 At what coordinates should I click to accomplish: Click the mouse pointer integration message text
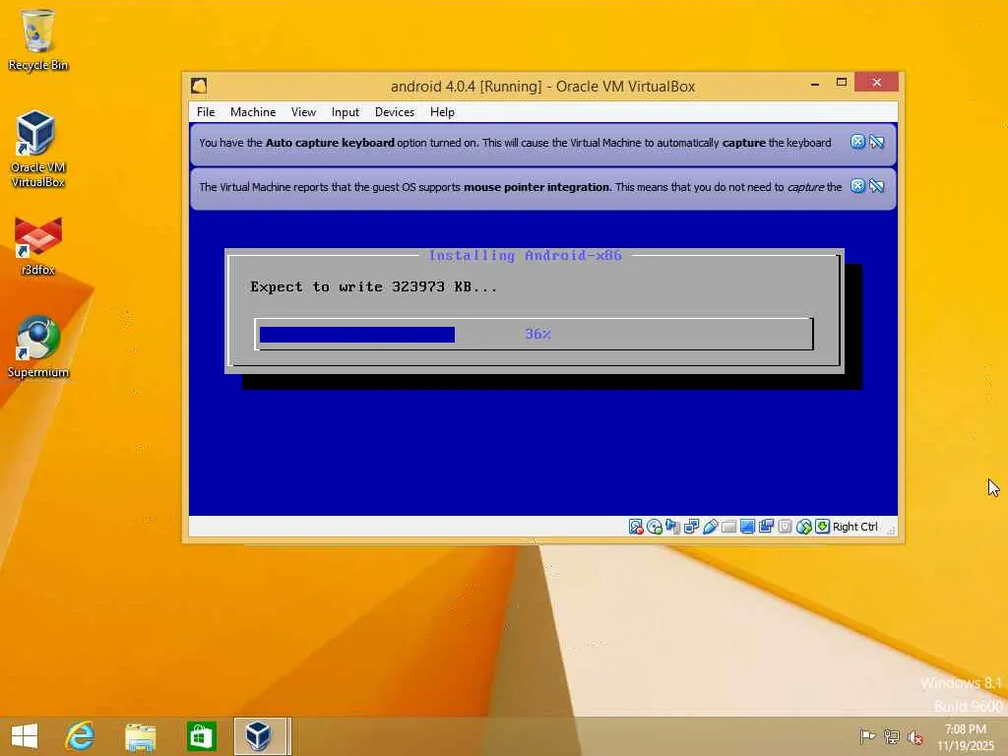(520, 187)
